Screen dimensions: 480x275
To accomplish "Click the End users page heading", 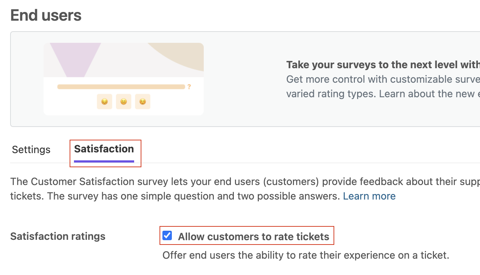I will tap(46, 16).
